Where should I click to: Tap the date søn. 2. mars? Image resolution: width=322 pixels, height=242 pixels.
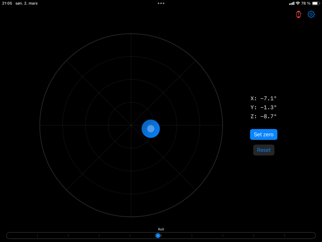click(x=27, y=3)
